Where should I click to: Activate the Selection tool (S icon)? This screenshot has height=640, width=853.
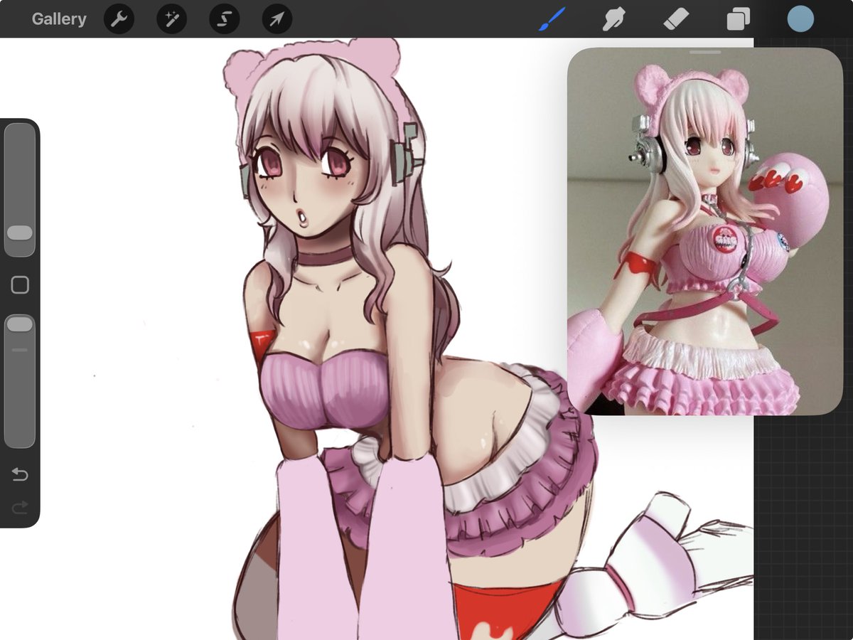224,19
